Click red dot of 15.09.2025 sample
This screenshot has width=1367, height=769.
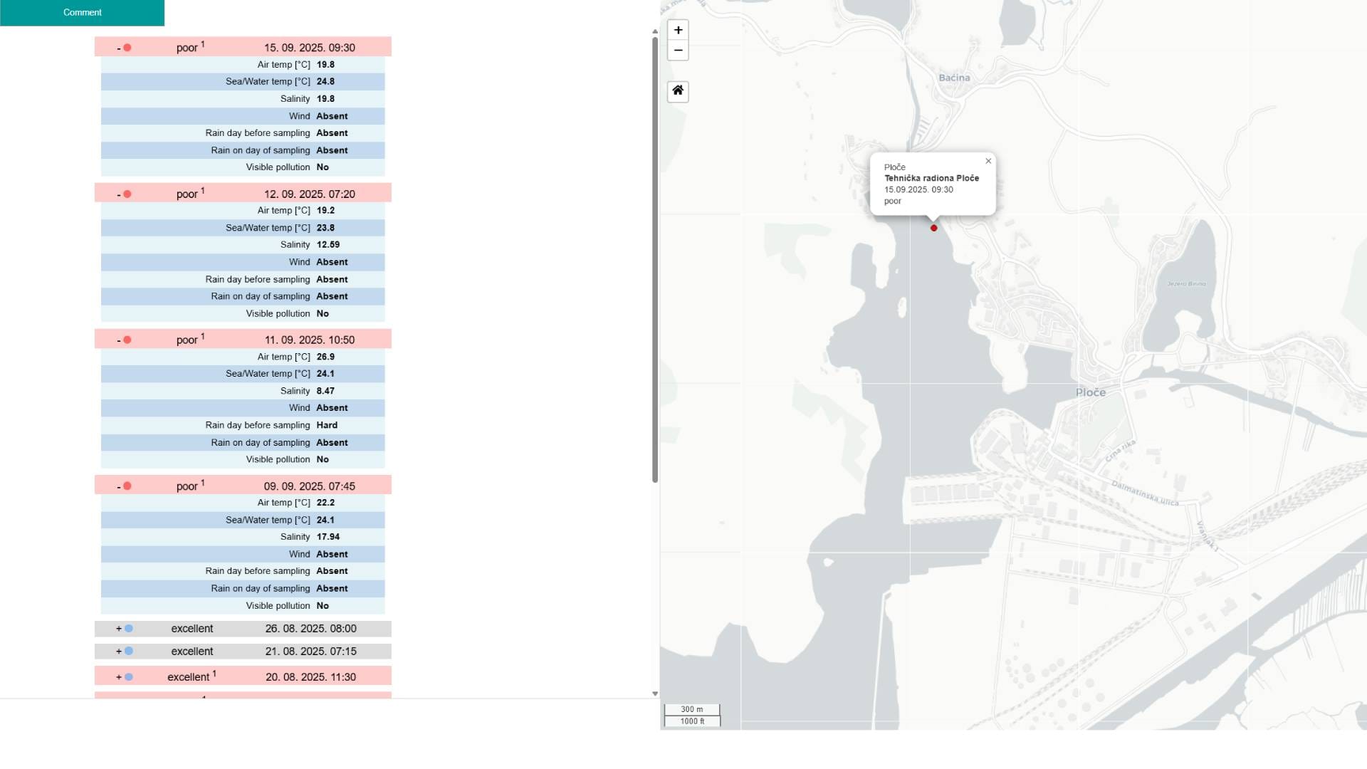point(127,48)
